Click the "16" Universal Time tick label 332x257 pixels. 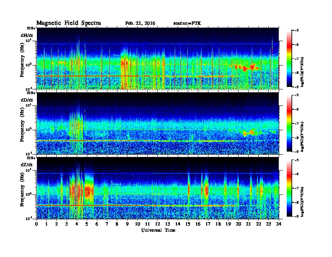pyautogui.click(x=198, y=224)
